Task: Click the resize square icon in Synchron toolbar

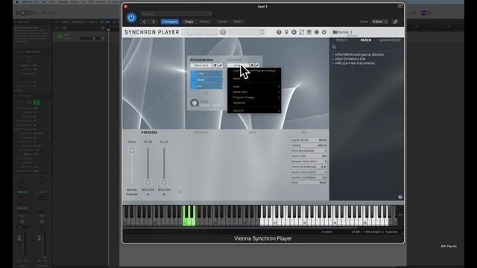Action: [301, 32]
